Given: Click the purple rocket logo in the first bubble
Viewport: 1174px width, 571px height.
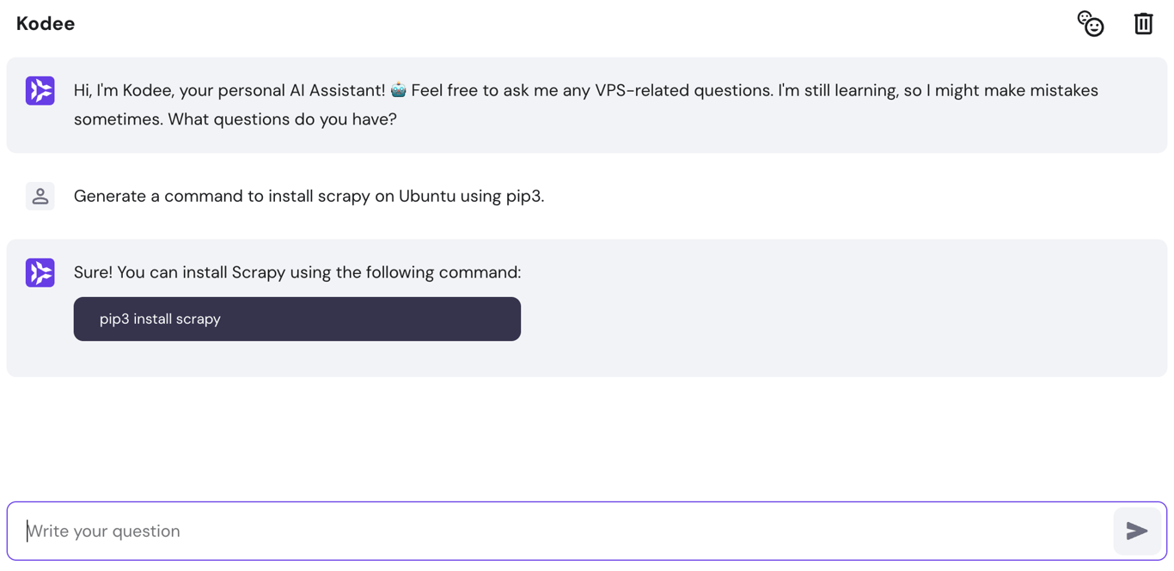Looking at the screenshot, I should coord(40,90).
